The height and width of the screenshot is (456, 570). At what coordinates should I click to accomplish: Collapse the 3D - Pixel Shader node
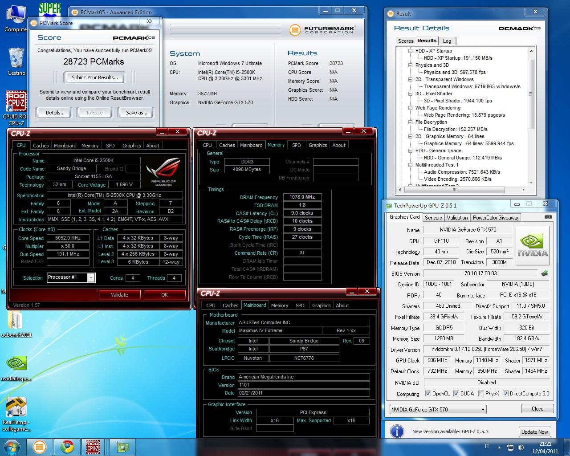410,94
